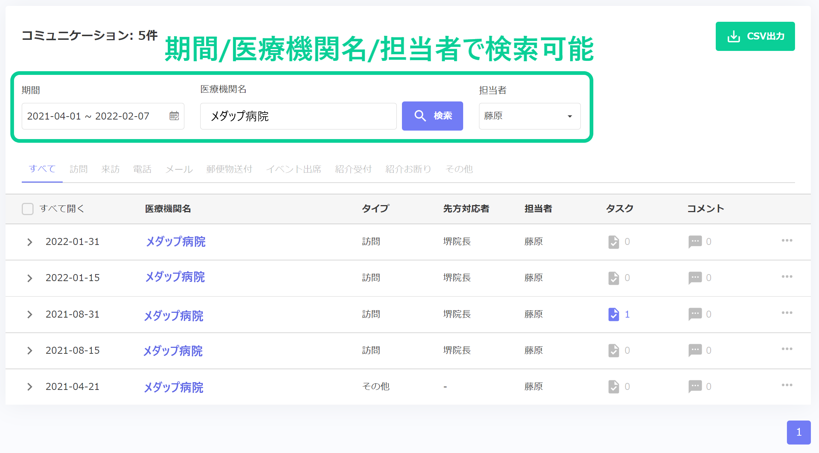Click the date 2022-01-31 cell
The height and width of the screenshot is (453, 819).
(73, 242)
